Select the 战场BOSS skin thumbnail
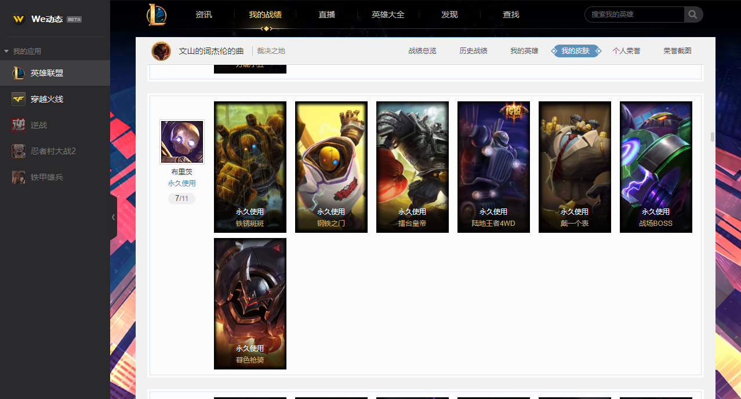Viewport: 741px width, 399px height. click(x=656, y=167)
